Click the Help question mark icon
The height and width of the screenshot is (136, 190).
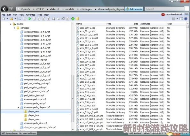pyautogui.click(x=186, y=19)
